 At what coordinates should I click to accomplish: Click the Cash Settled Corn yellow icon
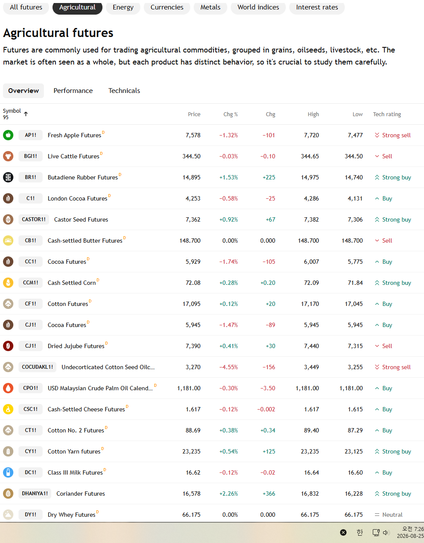coord(8,283)
